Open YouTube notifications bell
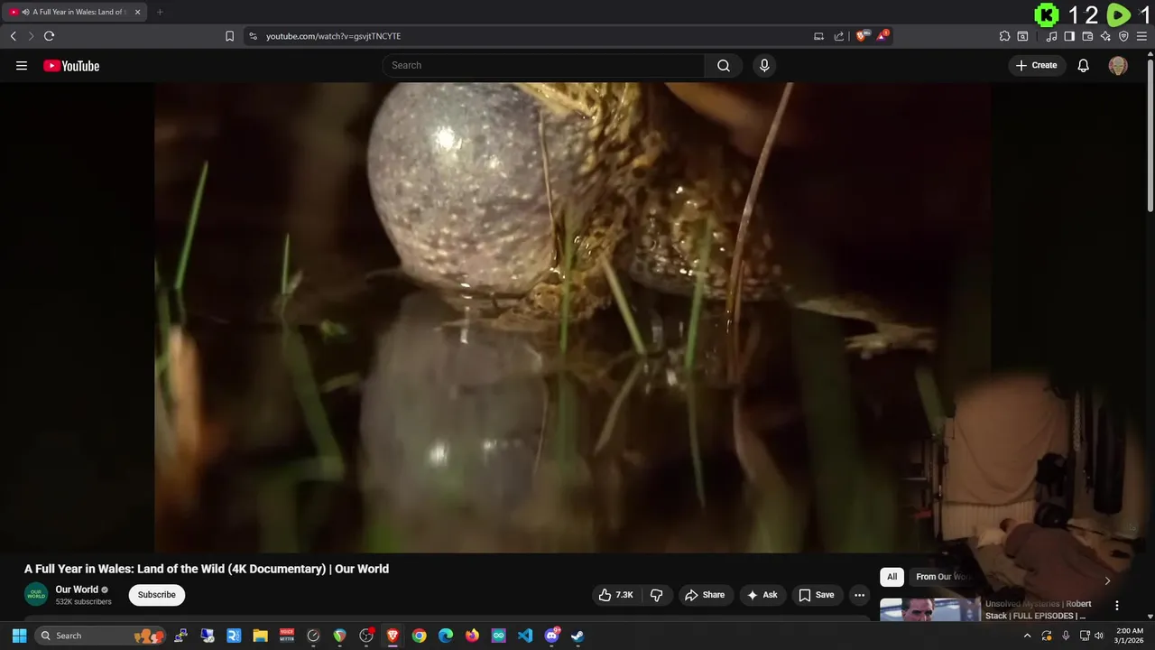Viewport: 1155px width, 650px height. 1084,65
